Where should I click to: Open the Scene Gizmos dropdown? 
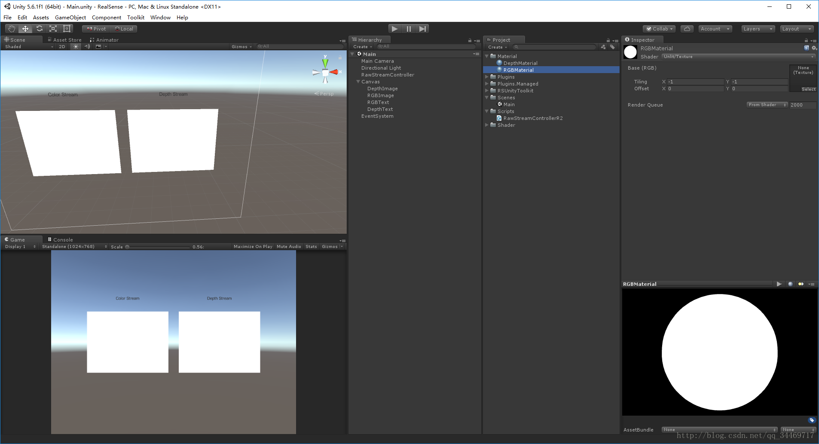click(x=241, y=46)
